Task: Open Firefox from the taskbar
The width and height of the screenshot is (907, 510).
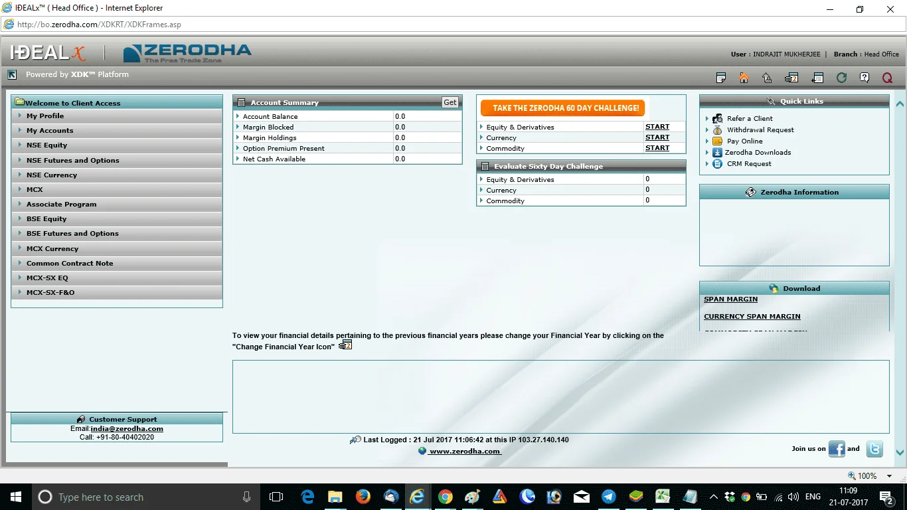Action: [x=363, y=497]
